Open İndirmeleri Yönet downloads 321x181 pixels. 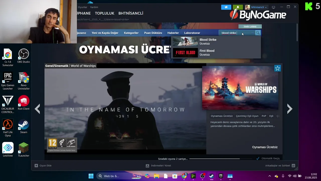pos(158,166)
